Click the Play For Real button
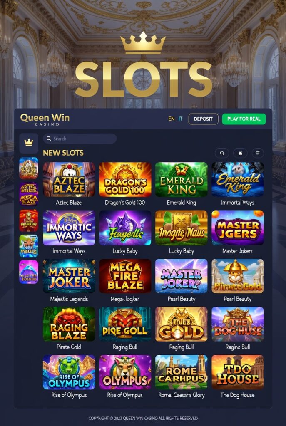Screen dimensions: 286x426 244,119
